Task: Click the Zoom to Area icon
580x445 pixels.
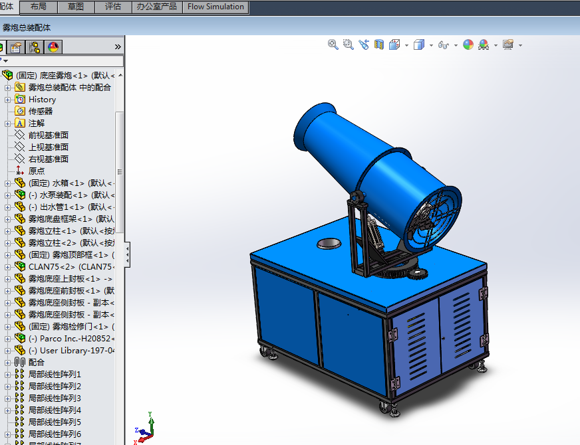Action: [x=348, y=44]
